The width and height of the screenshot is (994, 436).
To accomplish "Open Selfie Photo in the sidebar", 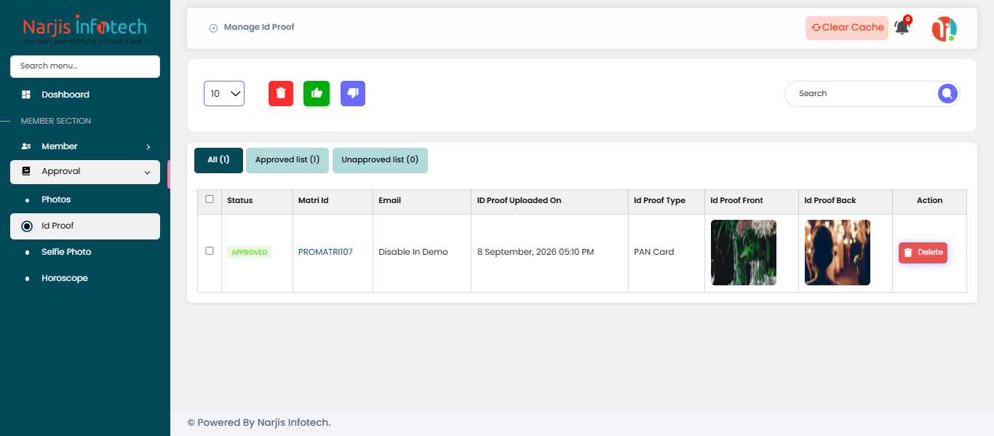I will pyautogui.click(x=66, y=252).
